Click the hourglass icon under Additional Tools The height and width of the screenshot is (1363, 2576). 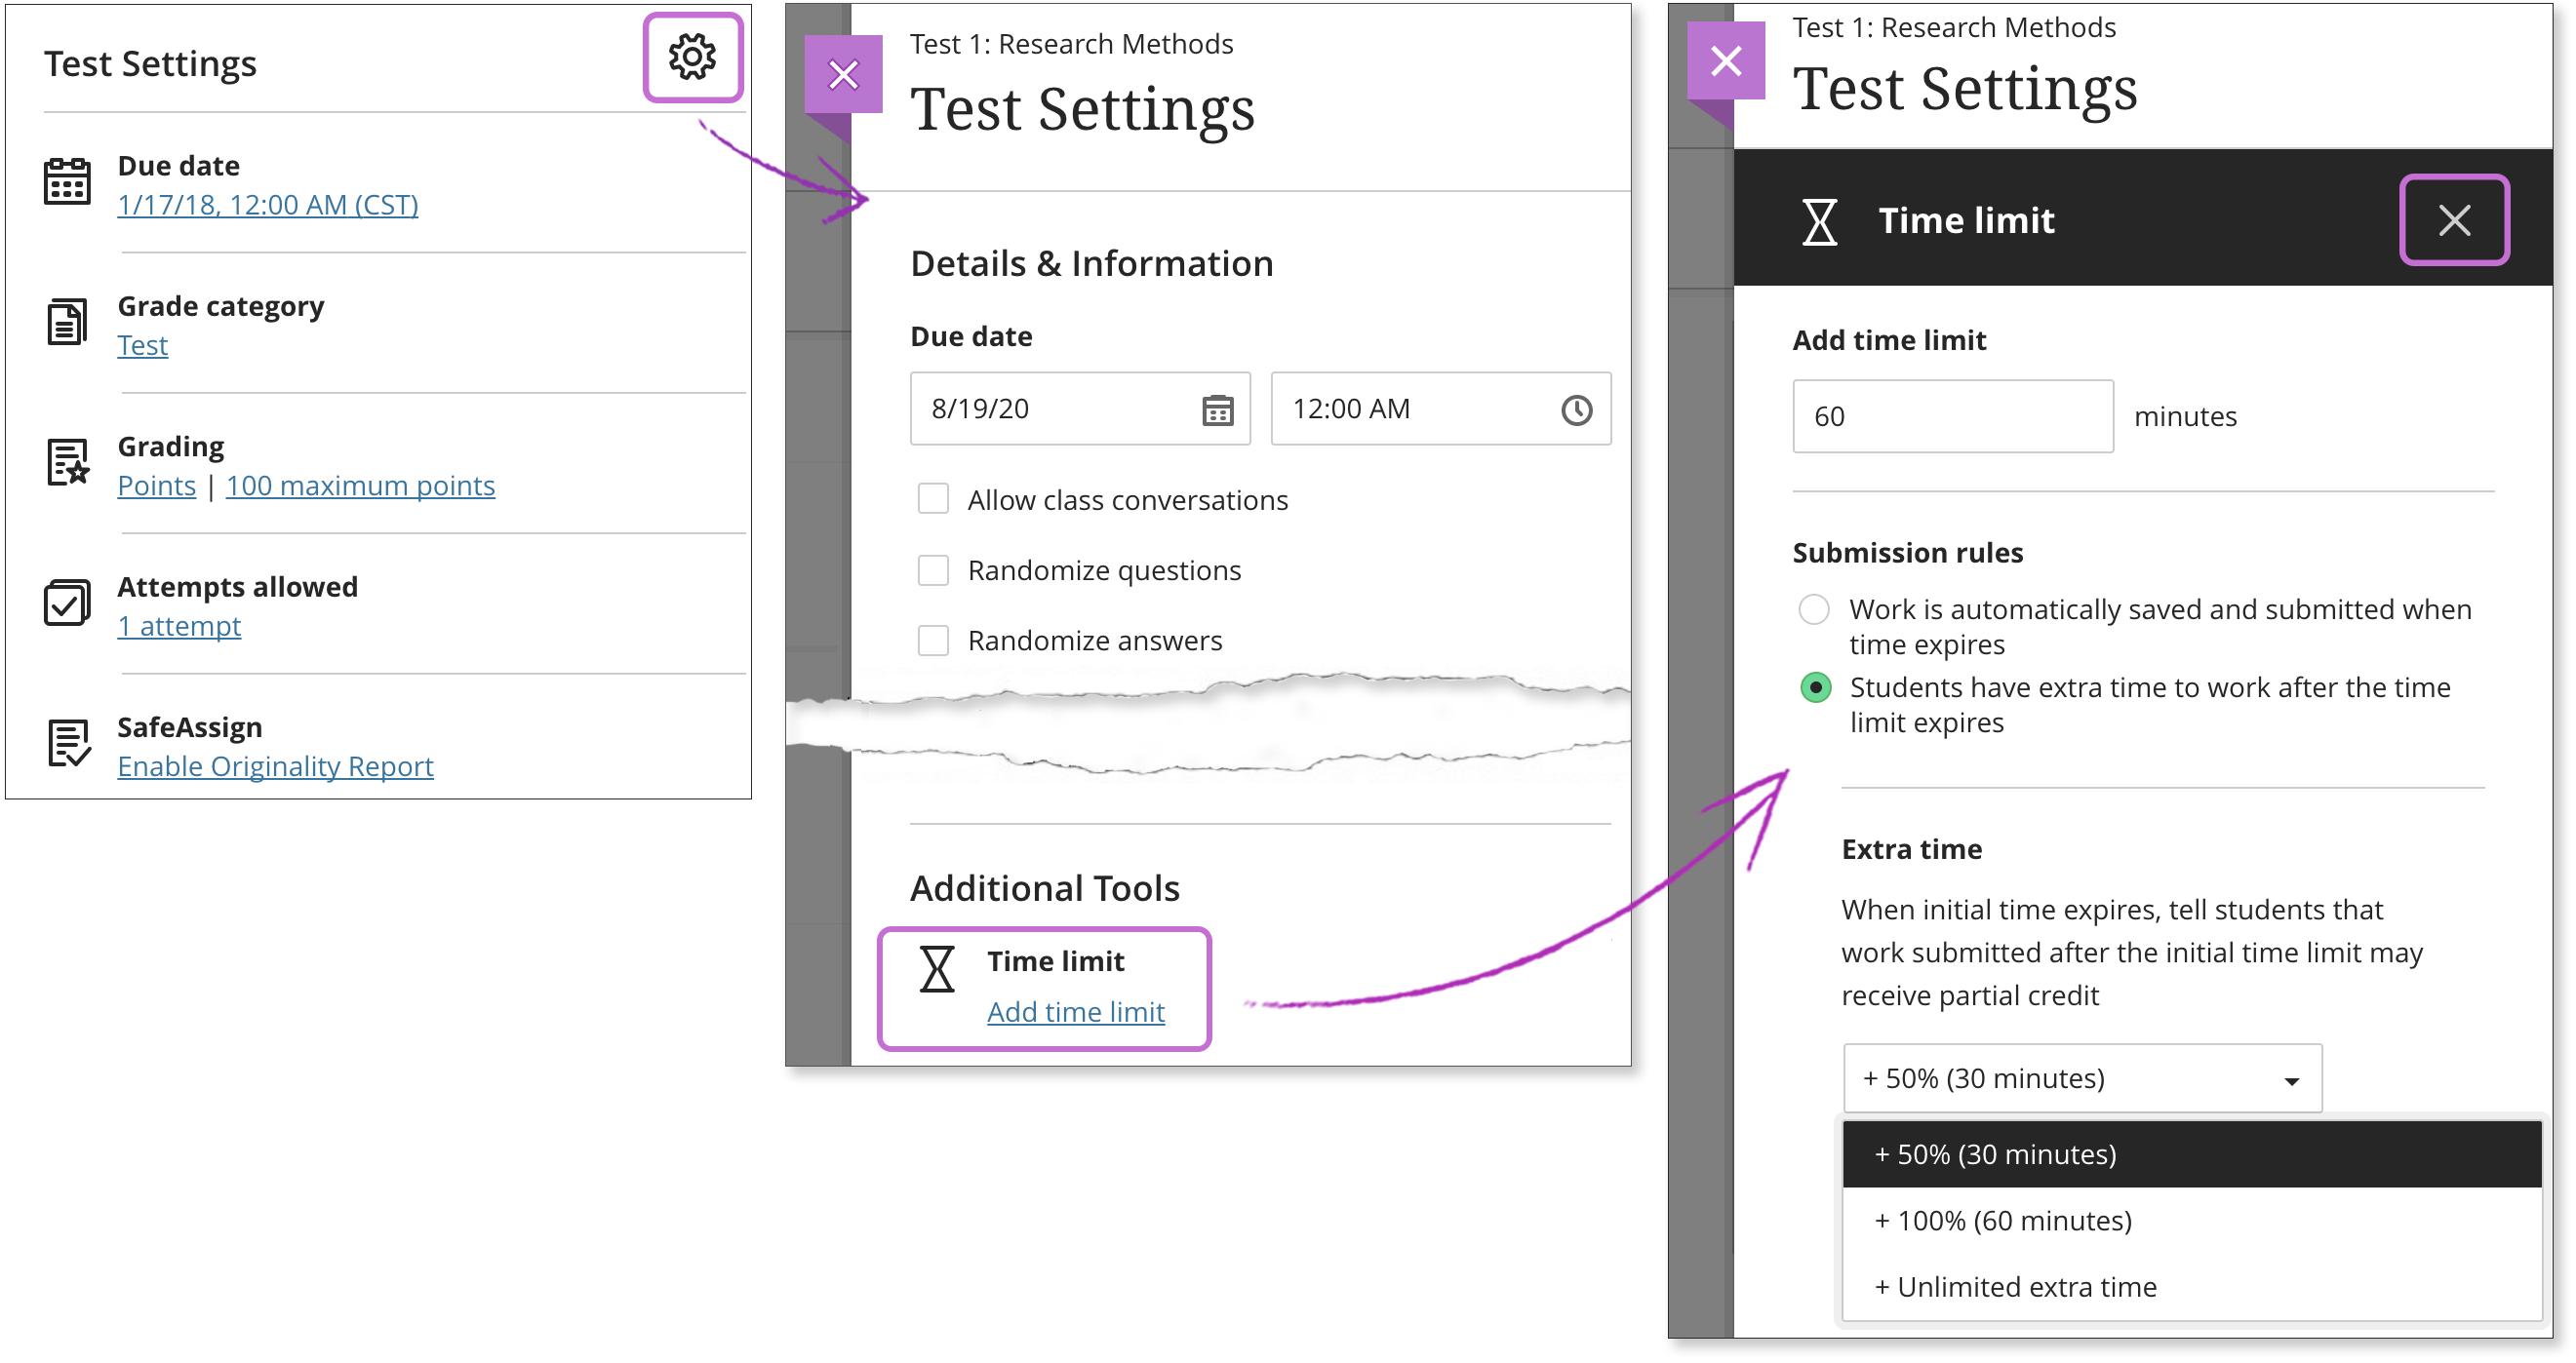(937, 969)
